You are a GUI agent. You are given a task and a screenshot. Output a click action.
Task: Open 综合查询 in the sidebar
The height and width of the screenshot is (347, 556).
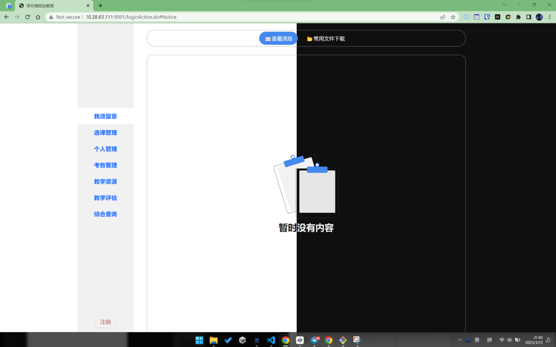click(106, 214)
